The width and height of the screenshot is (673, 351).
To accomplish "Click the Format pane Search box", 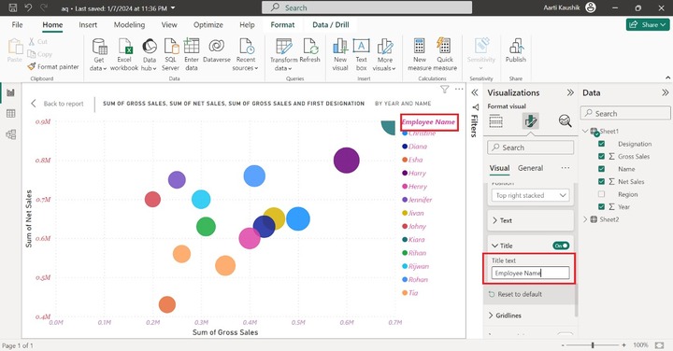I will [x=531, y=147].
